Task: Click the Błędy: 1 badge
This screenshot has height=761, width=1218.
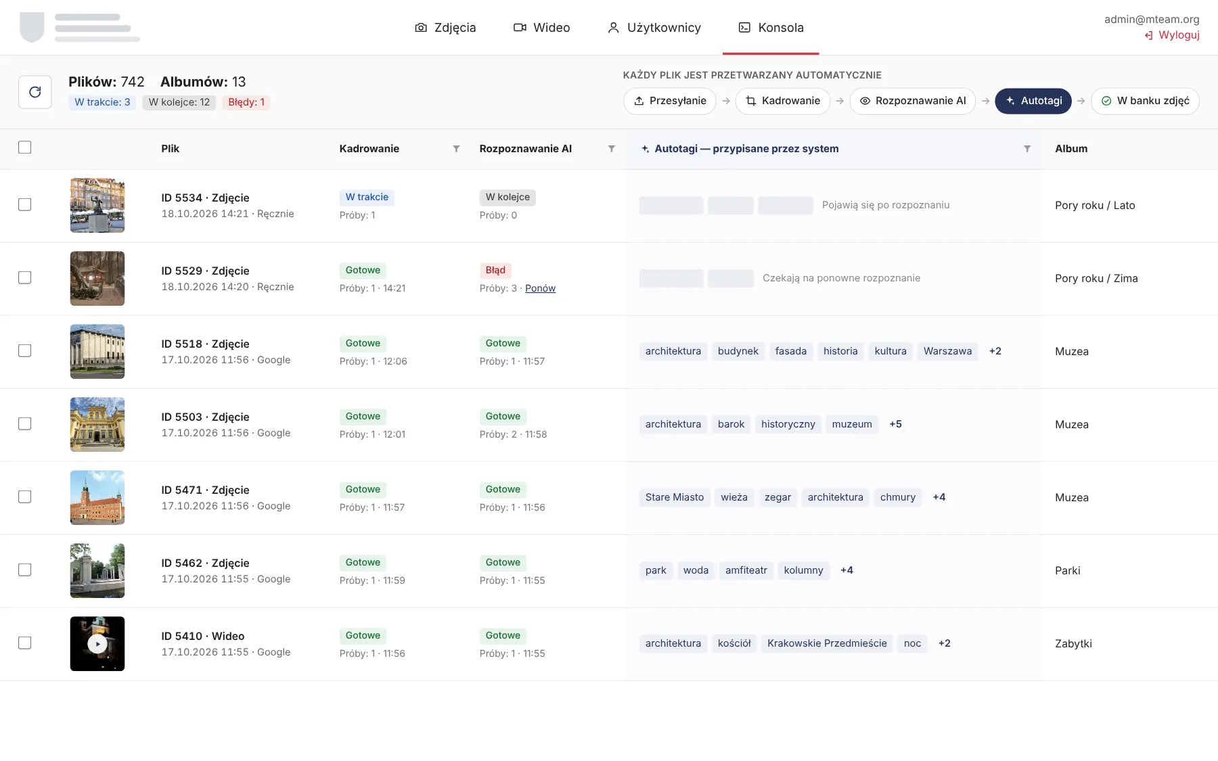Action: pyautogui.click(x=246, y=103)
